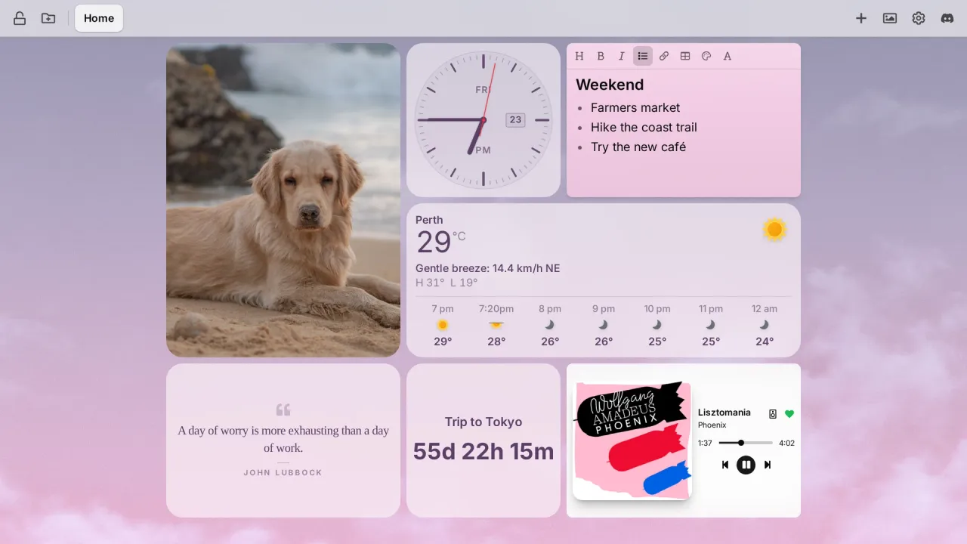Viewport: 967px width, 544px height.
Task: Click the John Lubbock quote widget
Action: [283, 440]
